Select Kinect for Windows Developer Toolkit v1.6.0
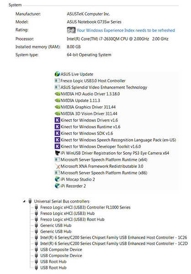 point(101,147)
